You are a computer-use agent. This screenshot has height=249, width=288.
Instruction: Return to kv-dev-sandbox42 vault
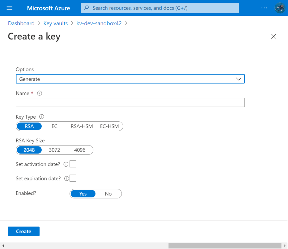pos(99,23)
